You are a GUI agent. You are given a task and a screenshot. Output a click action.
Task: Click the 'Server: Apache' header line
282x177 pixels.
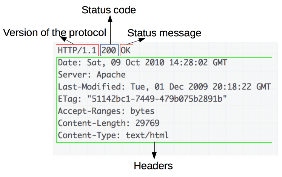point(92,75)
